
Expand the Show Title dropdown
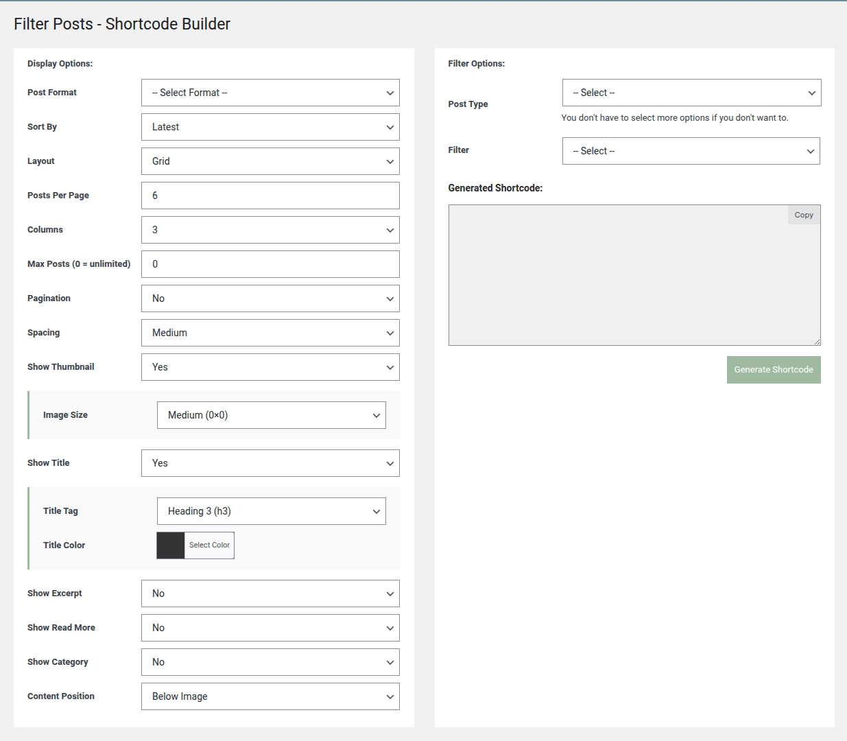pyautogui.click(x=270, y=463)
